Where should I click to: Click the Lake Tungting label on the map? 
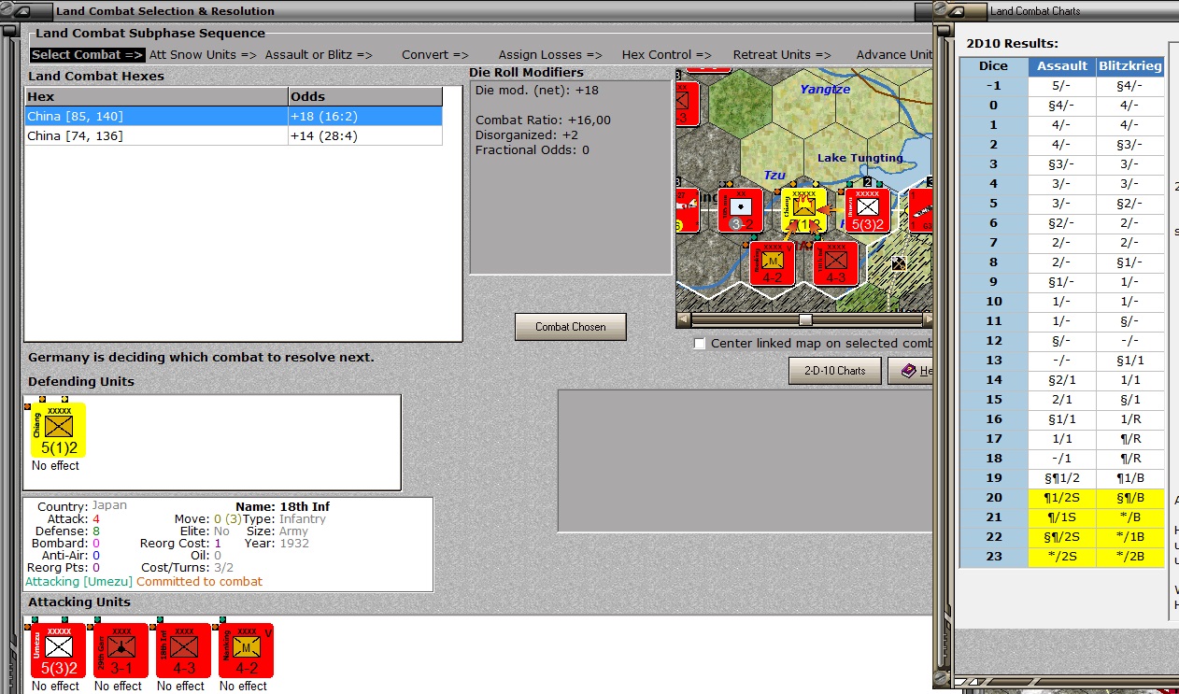[x=860, y=158]
